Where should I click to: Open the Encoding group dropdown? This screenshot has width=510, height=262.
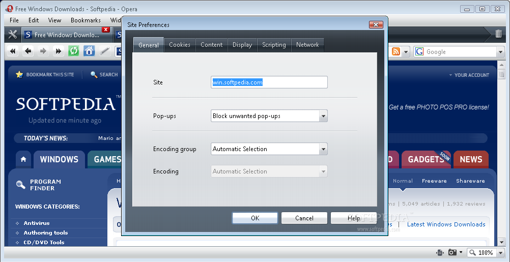tap(323, 149)
